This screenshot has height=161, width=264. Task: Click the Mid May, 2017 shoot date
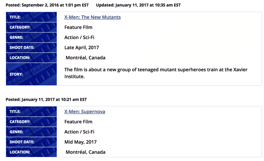point(81,142)
